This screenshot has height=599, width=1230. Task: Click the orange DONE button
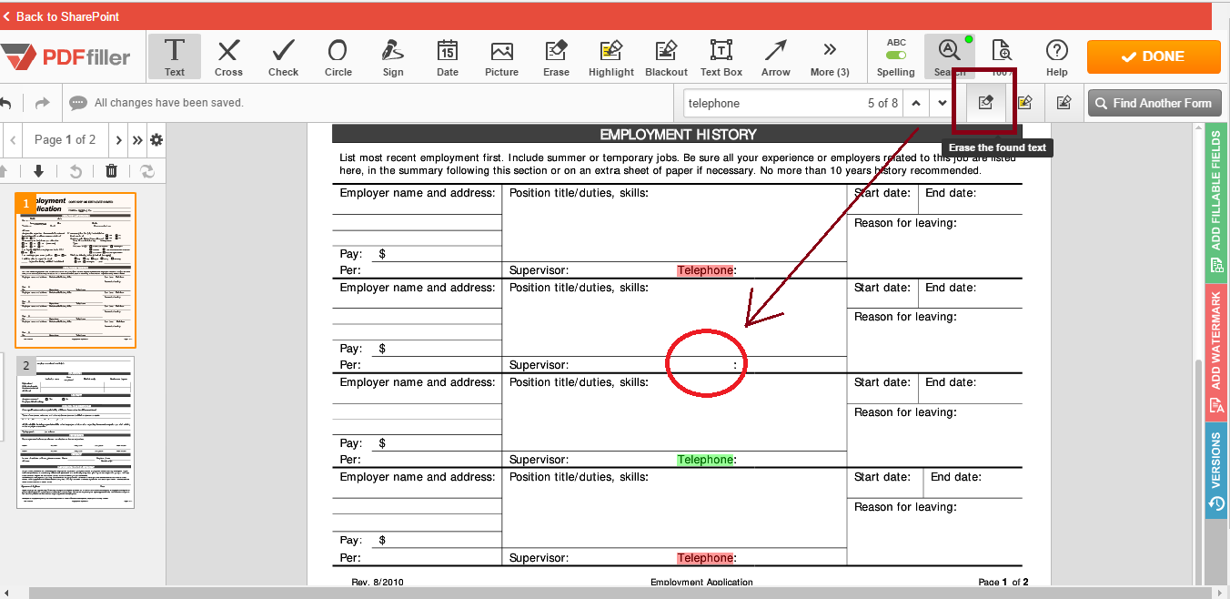(x=1154, y=56)
